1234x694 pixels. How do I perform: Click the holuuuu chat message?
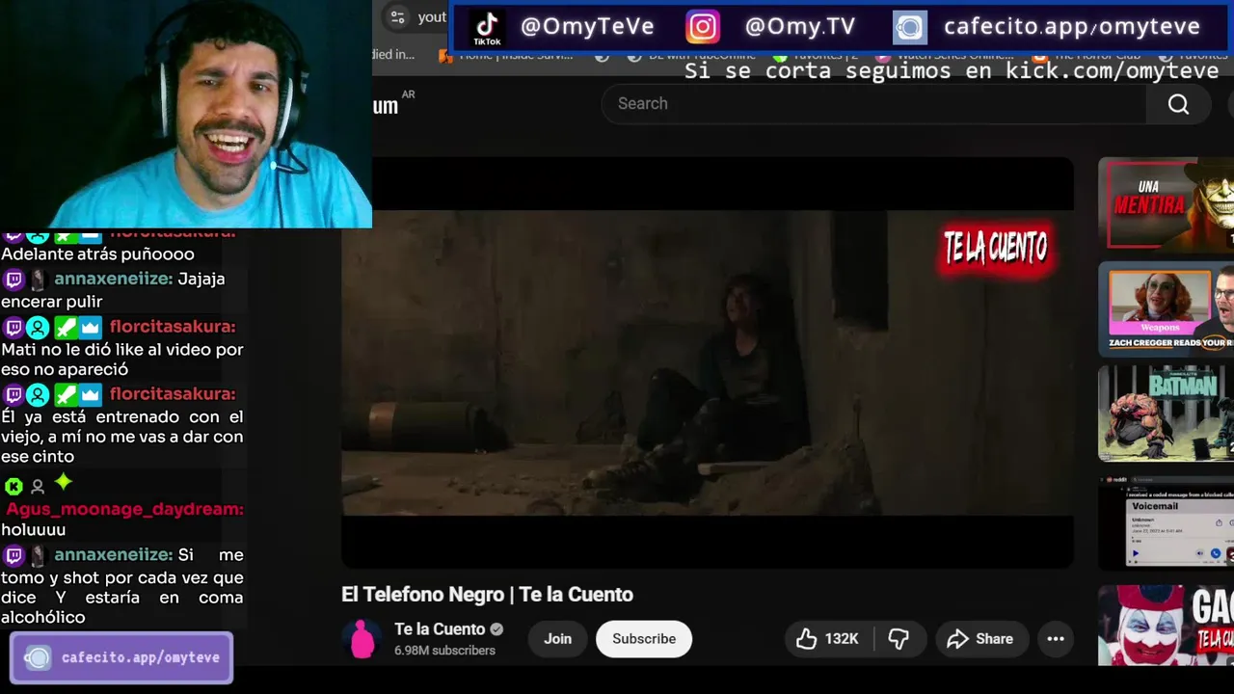[34, 530]
